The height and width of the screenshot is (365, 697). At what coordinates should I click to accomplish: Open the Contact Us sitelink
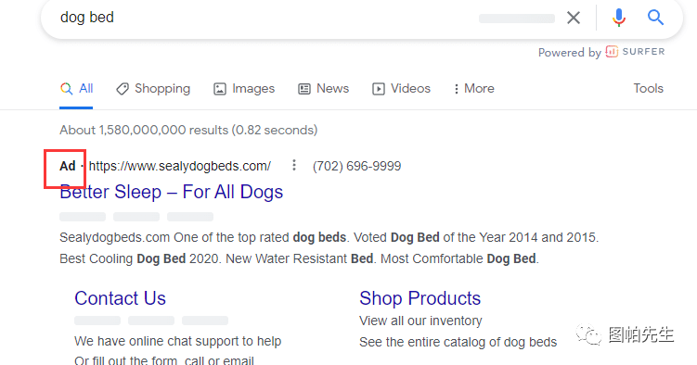[120, 298]
